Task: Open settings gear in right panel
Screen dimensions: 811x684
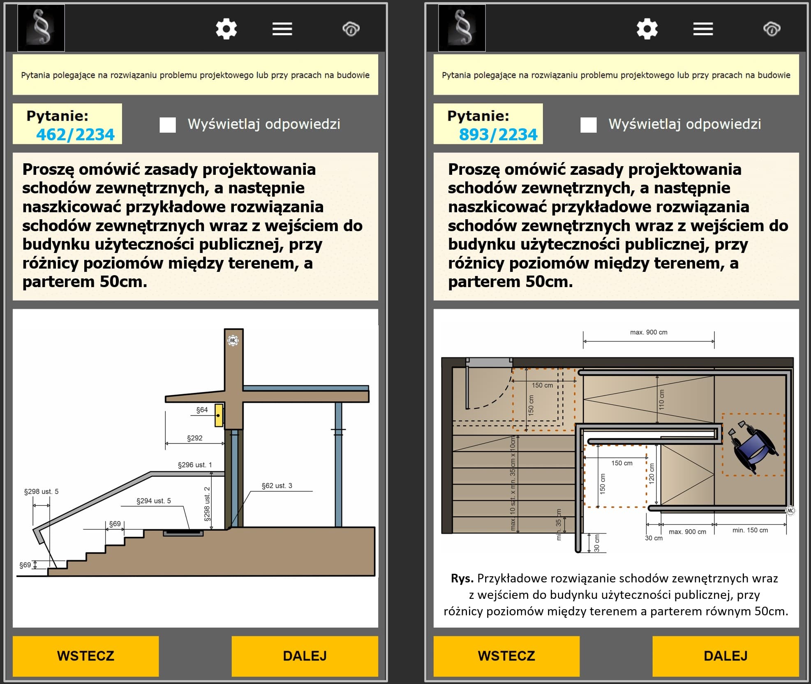Action: (647, 29)
